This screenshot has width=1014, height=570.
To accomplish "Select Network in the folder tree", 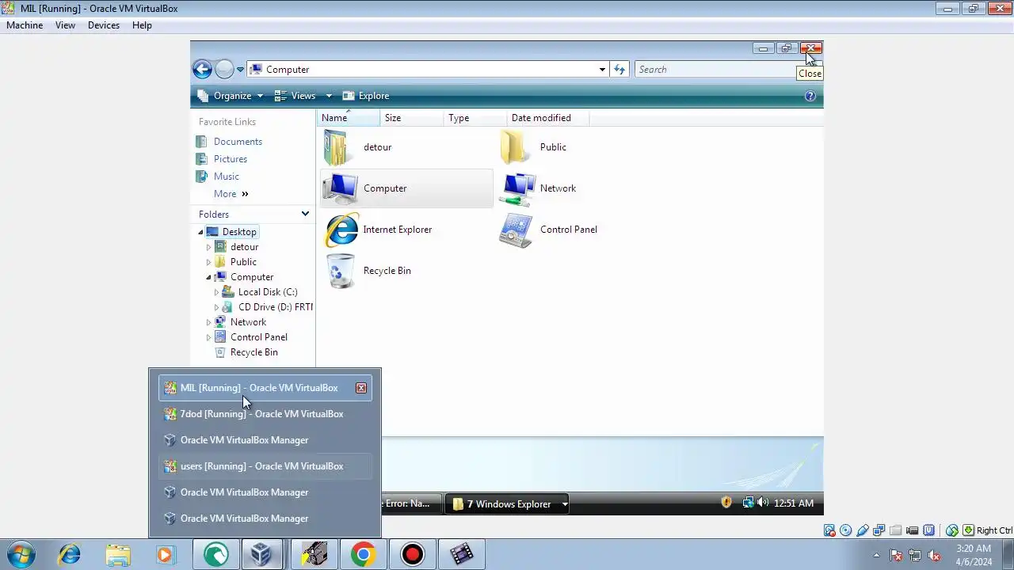I will tap(248, 322).
